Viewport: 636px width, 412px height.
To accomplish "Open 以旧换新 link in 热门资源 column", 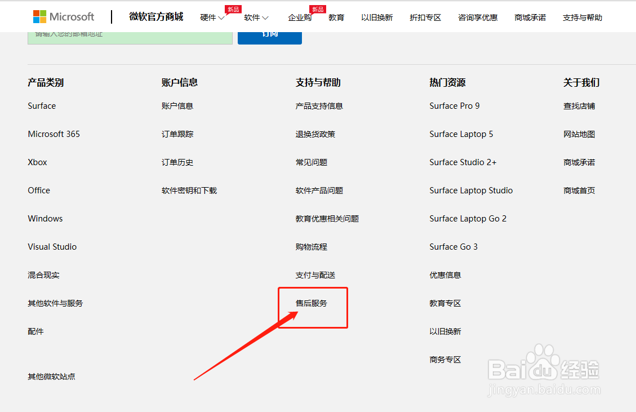I will click(445, 331).
